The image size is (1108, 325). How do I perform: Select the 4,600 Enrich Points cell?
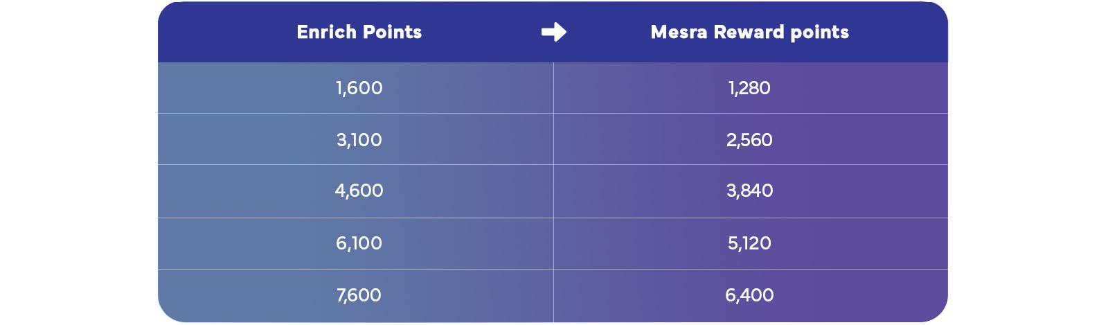coord(359,191)
